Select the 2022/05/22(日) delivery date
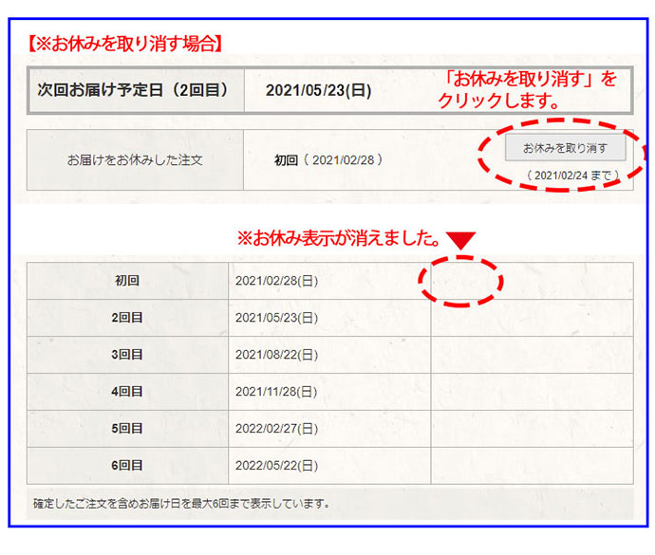Image resolution: width=655 pixels, height=555 pixels. point(276,466)
